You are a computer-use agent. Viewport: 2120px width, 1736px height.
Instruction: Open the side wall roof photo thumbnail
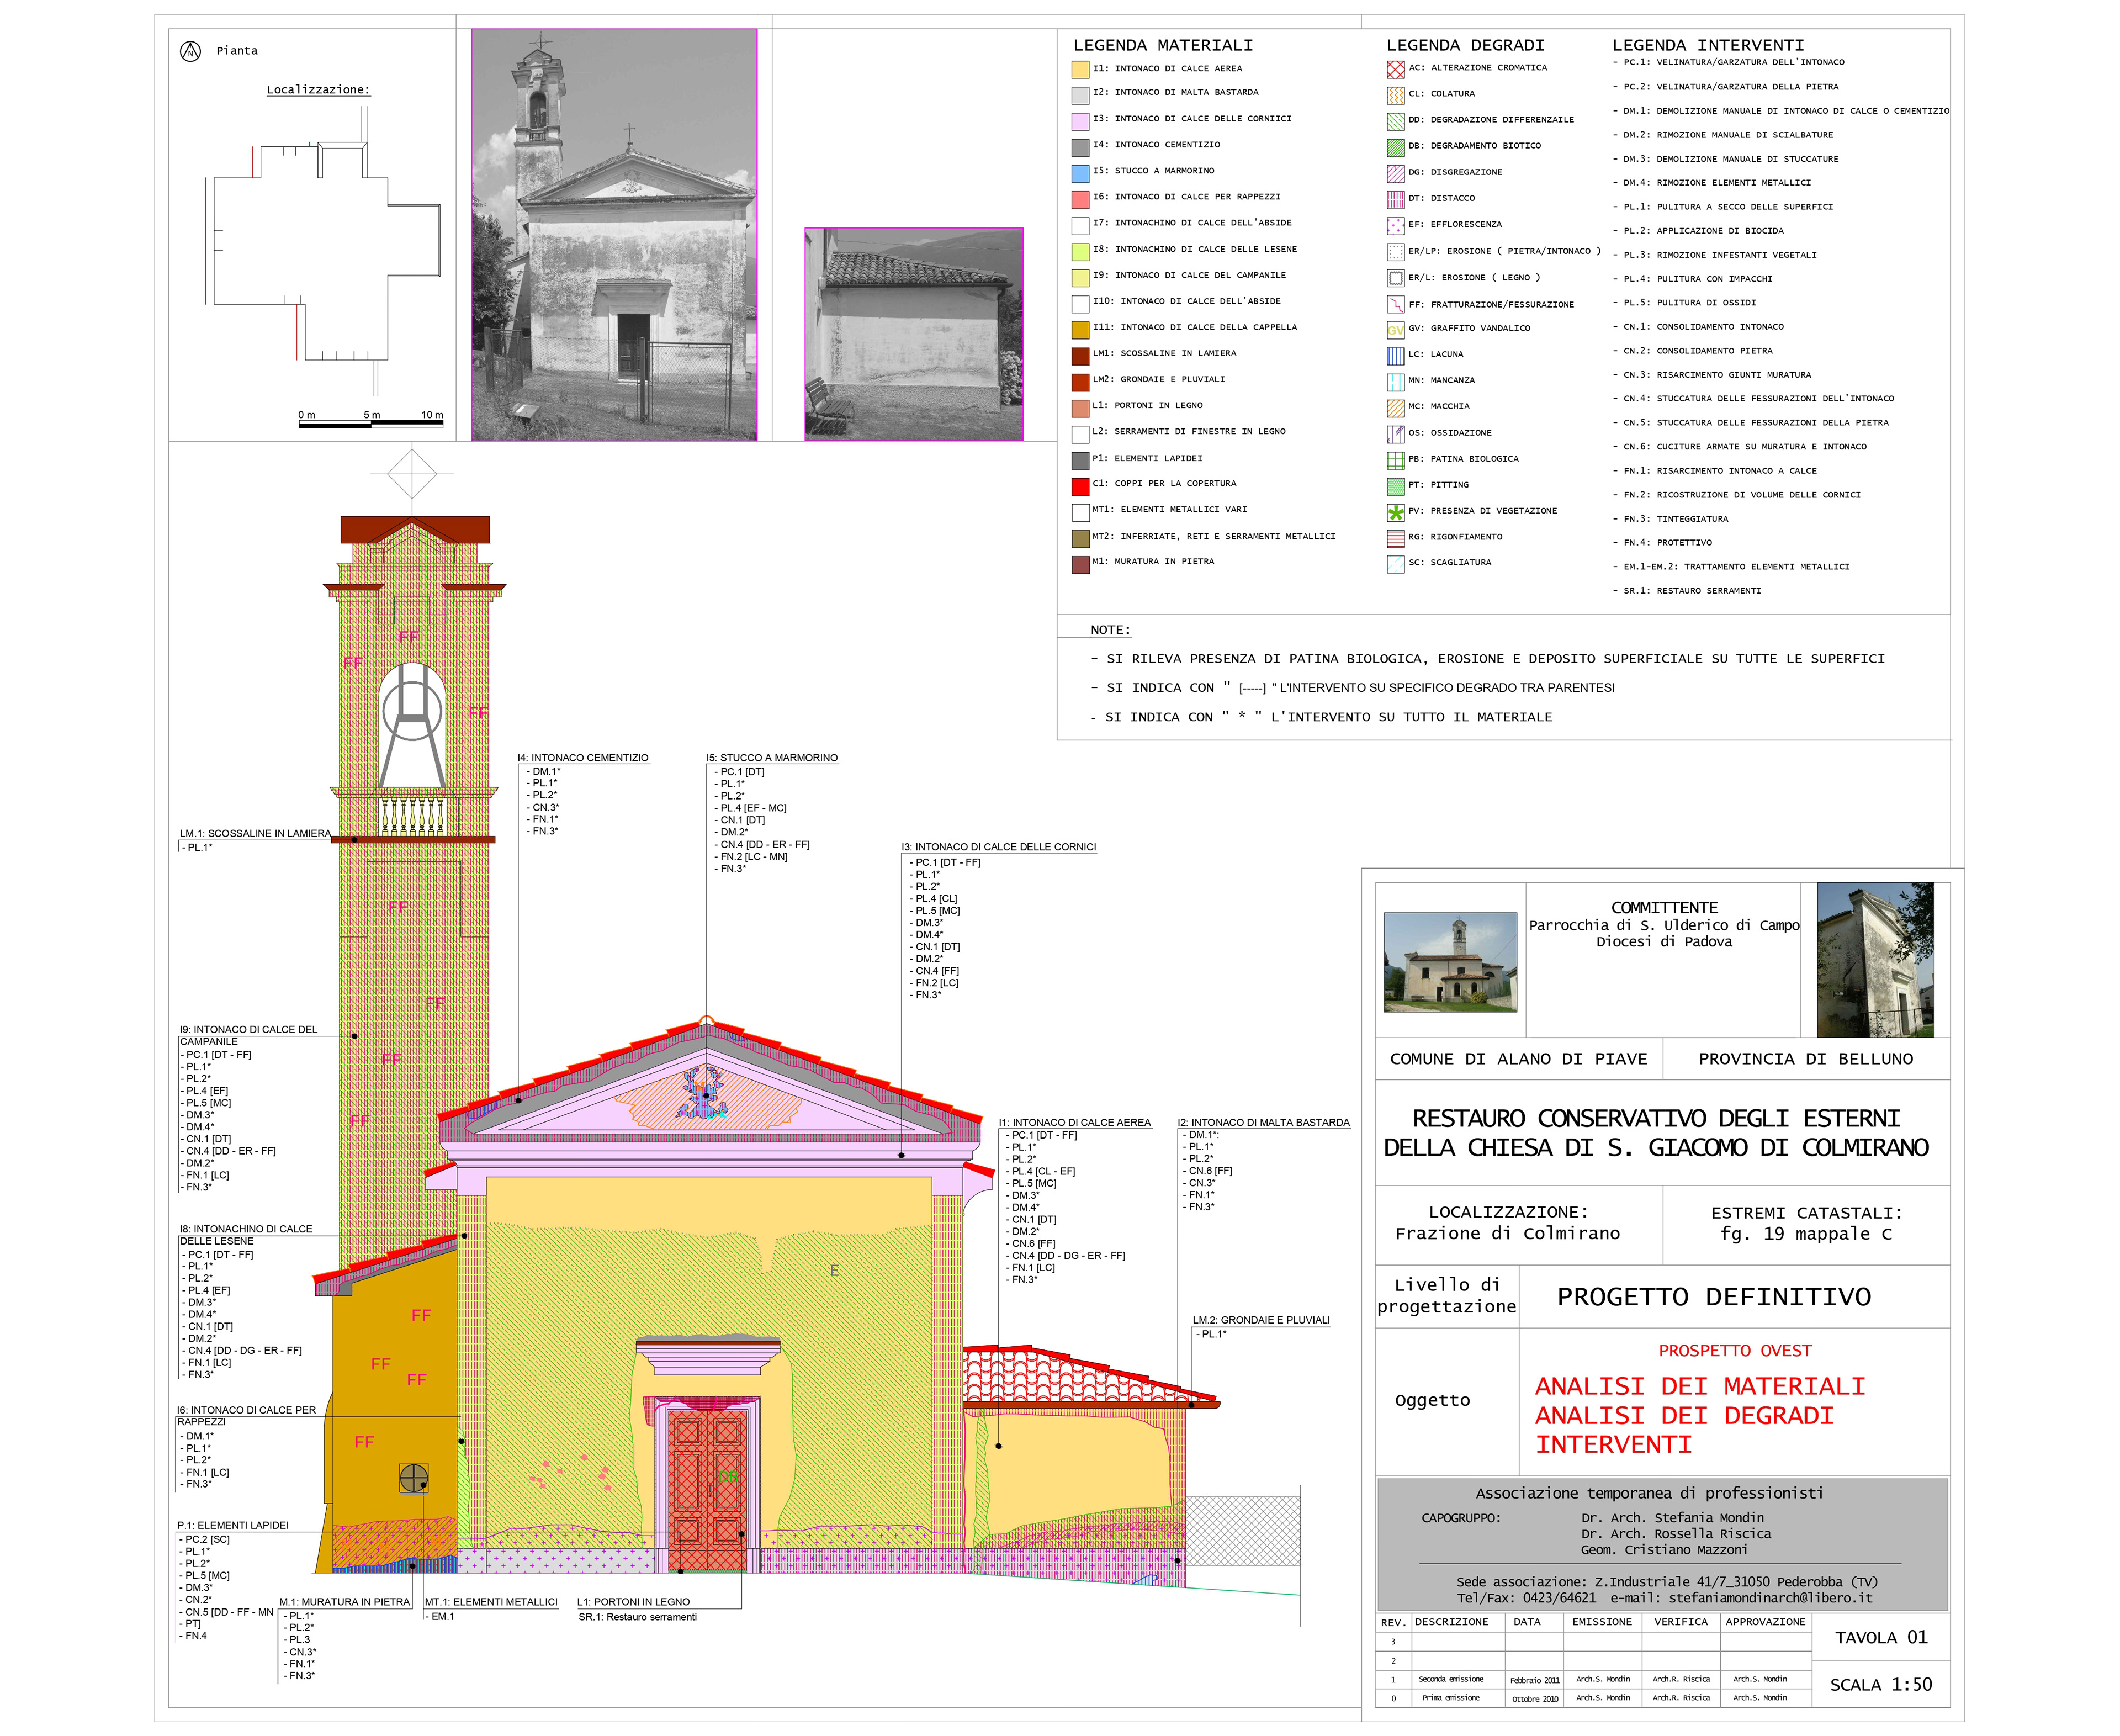pos(913,333)
